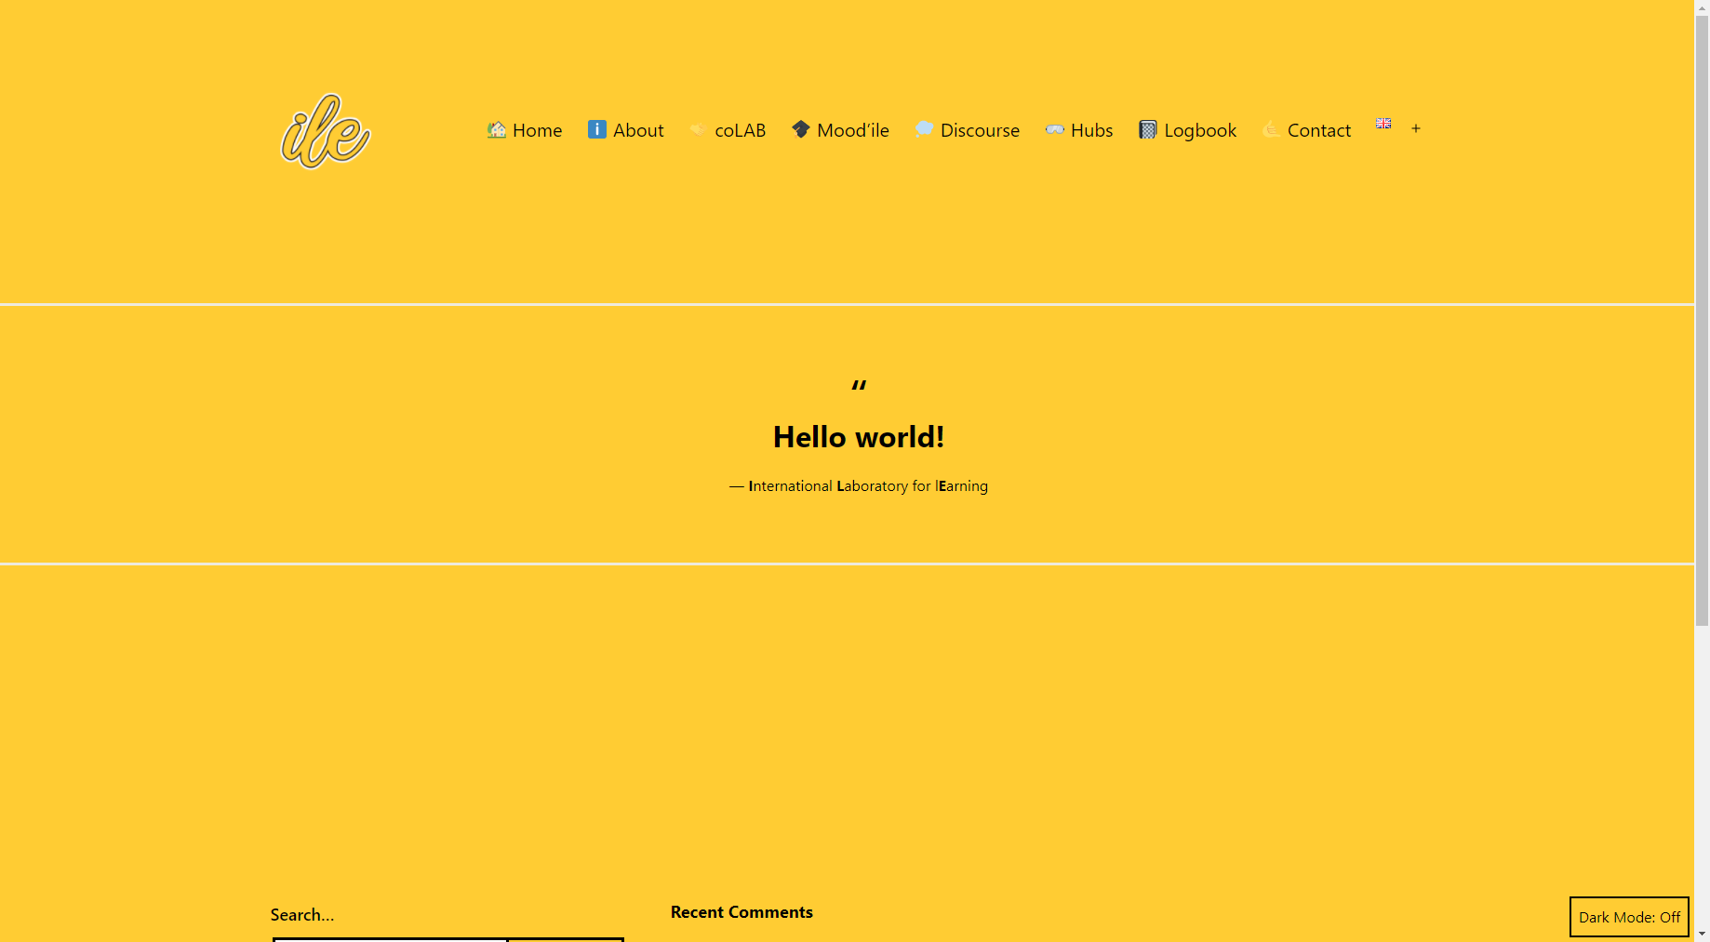Click the scrollbar up arrow
This screenshot has height=942, width=1710.
[1702, 7]
